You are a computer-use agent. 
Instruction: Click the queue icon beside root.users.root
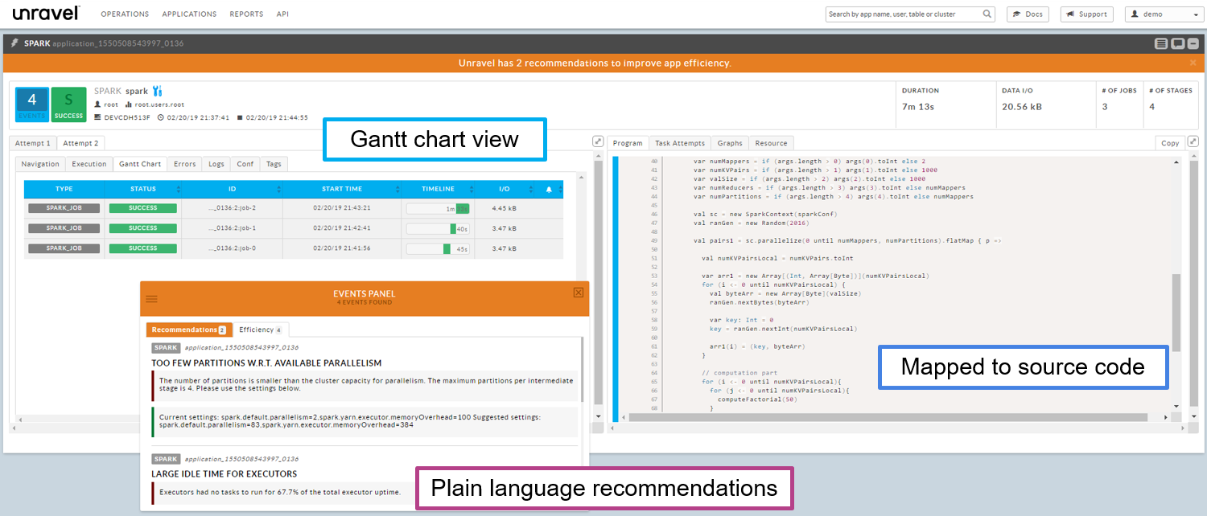pos(129,104)
